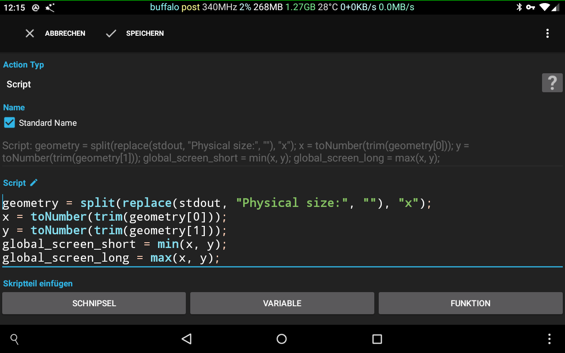
Task: Tap SPEICHERN to save the script
Action: click(x=135, y=34)
